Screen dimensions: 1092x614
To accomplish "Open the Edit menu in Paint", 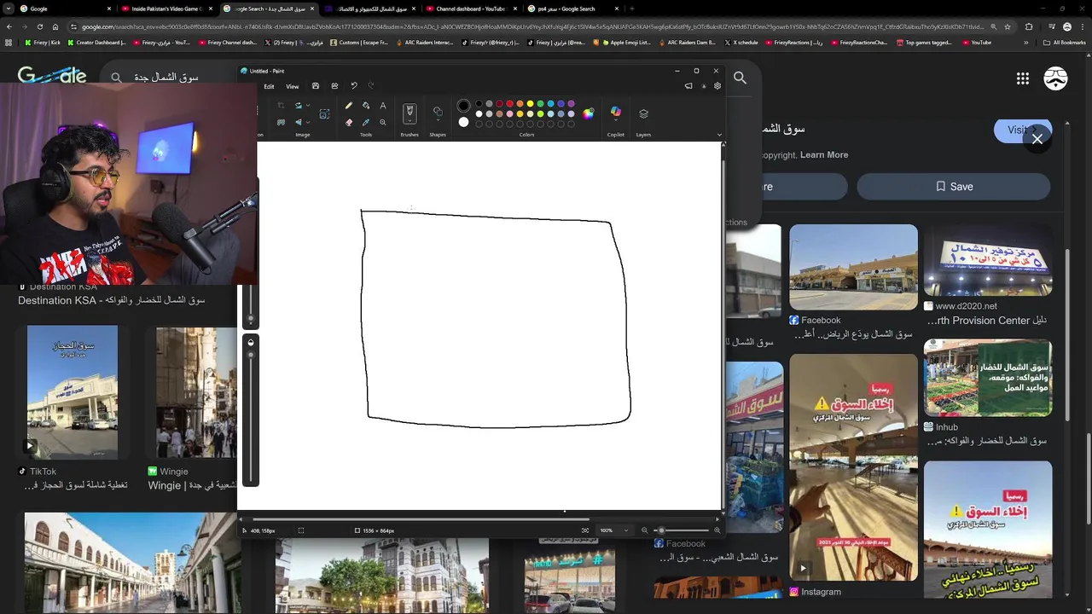I will (x=269, y=86).
